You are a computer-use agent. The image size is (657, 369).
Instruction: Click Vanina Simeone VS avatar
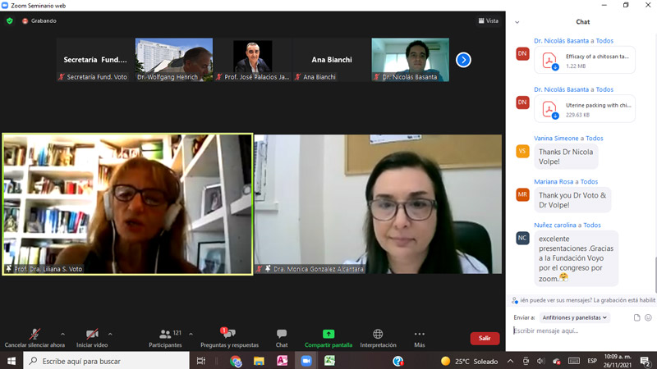[522, 151]
